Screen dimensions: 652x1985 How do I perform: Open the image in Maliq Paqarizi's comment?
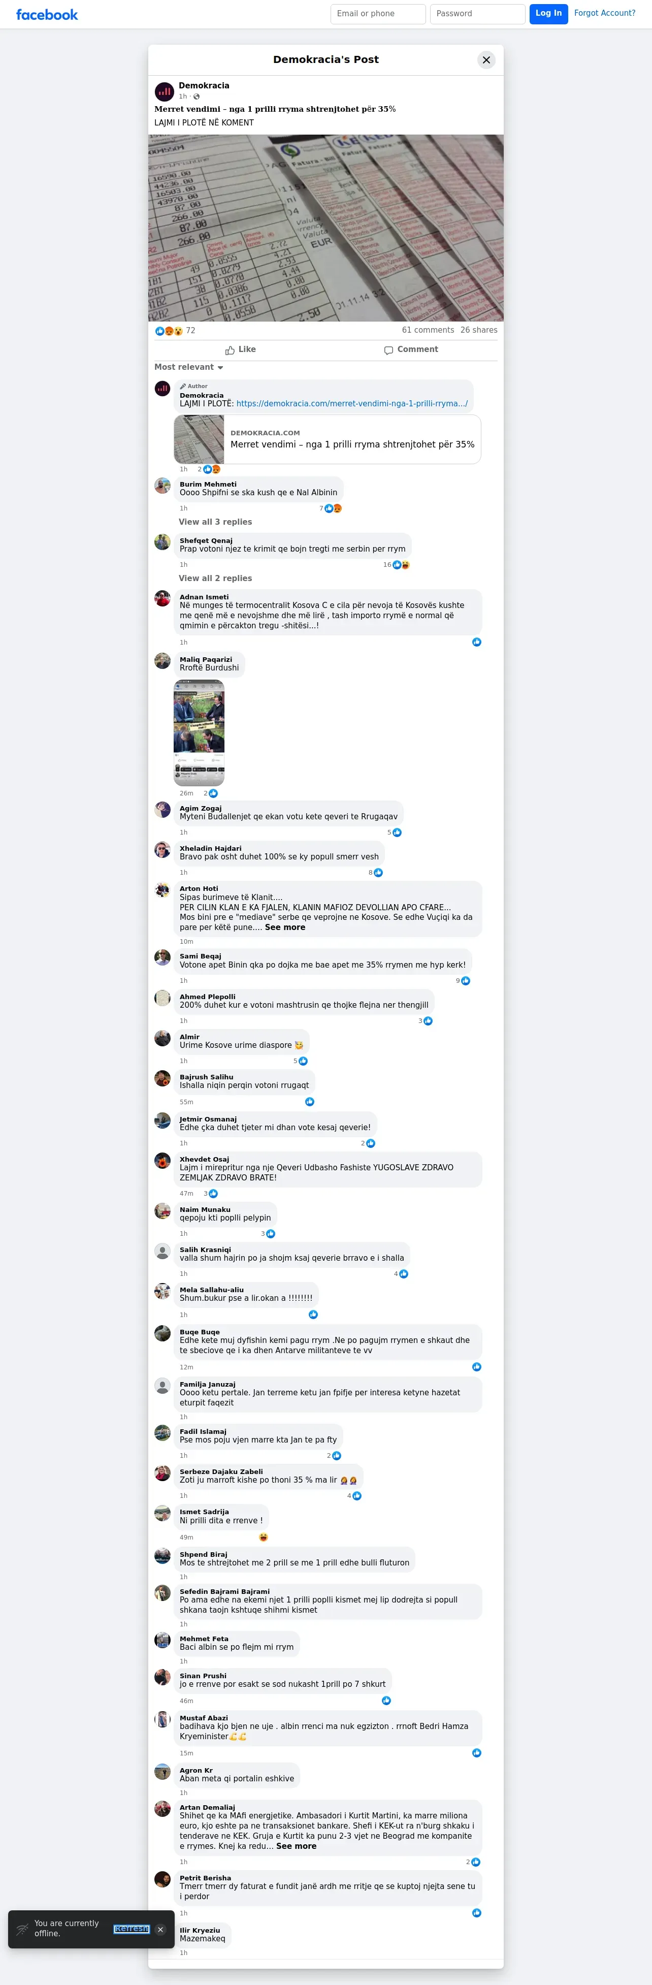pyautogui.click(x=199, y=733)
